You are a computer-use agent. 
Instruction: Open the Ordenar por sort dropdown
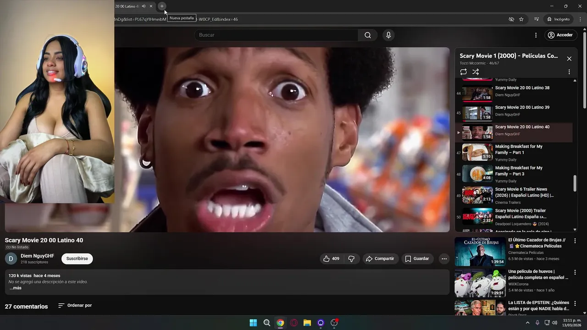pos(75,305)
